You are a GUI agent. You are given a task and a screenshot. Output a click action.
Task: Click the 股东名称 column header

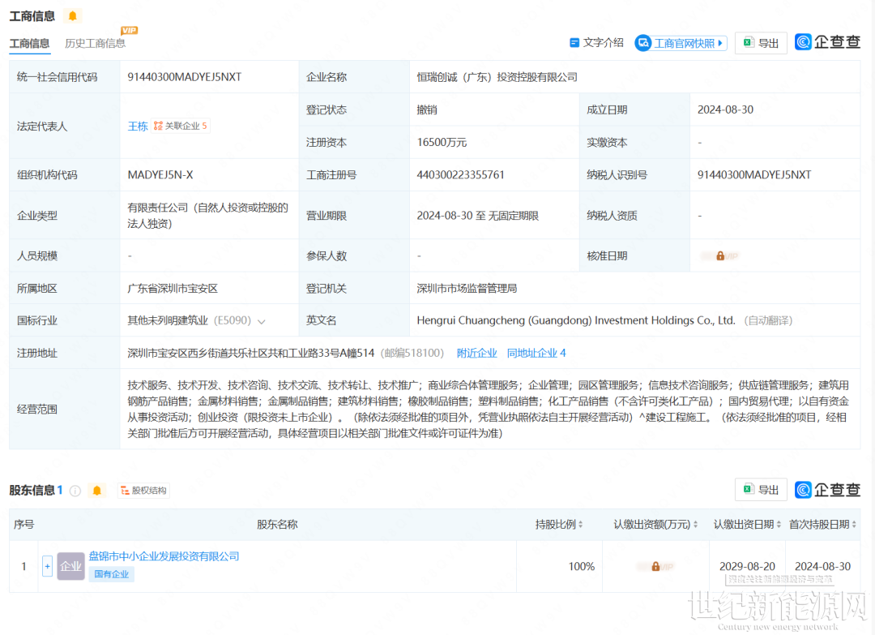pyautogui.click(x=277, y=525)
